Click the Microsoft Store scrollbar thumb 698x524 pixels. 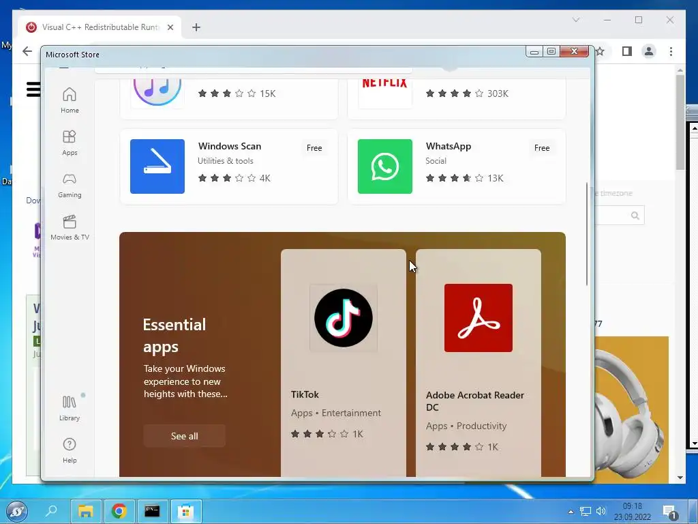coord(587,234)
